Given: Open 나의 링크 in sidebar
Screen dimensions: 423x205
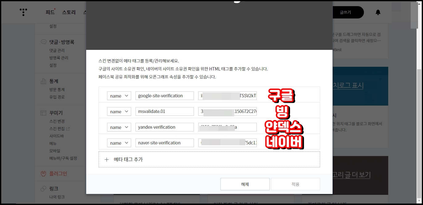Looking at the screenshot, I should 57,197.
